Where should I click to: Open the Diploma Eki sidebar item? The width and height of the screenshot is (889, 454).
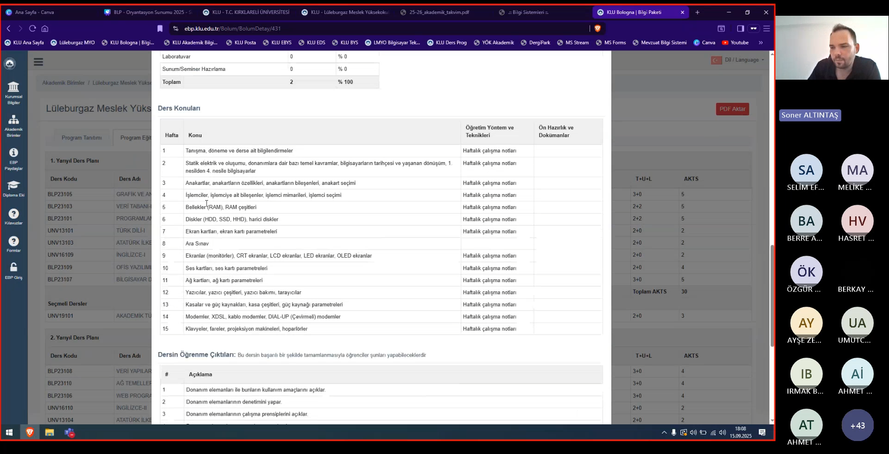(x=13, y=188)
